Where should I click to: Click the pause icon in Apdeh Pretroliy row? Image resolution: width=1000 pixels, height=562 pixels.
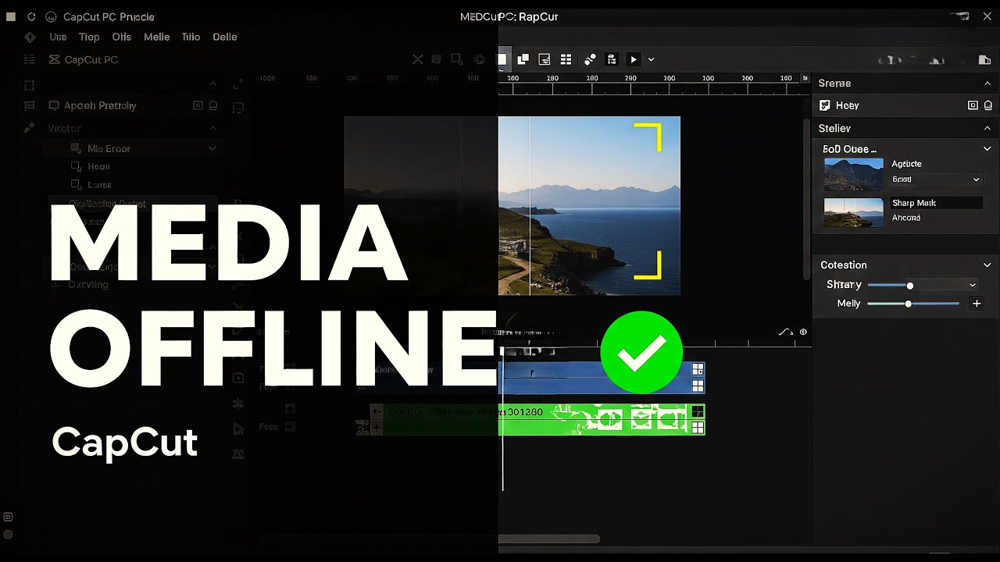[198, 105]
